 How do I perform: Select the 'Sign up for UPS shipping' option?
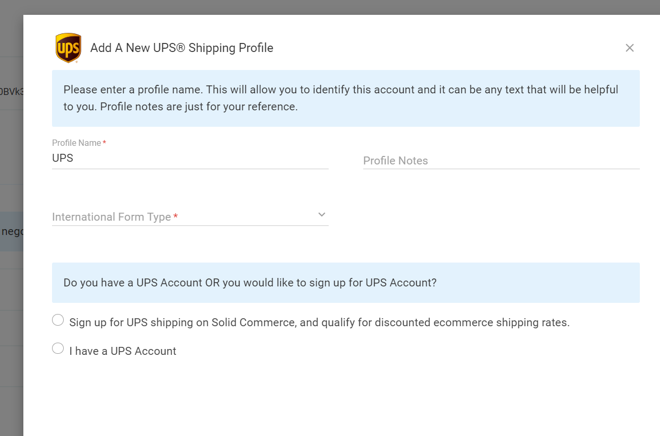58,319
